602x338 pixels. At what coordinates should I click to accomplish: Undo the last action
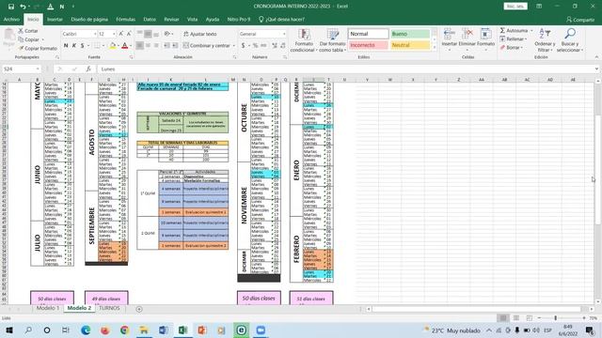[23, 7]
